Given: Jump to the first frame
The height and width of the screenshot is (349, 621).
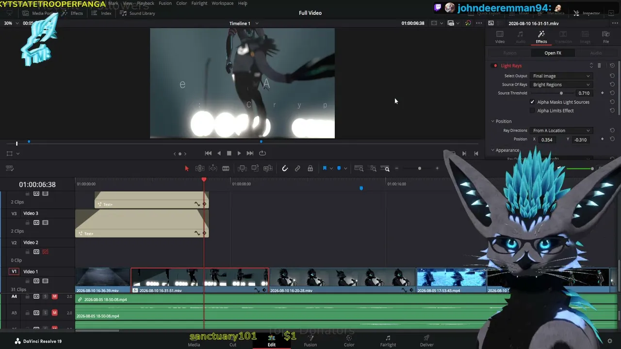Looking at the screenshot, I should tap(208, 153).
